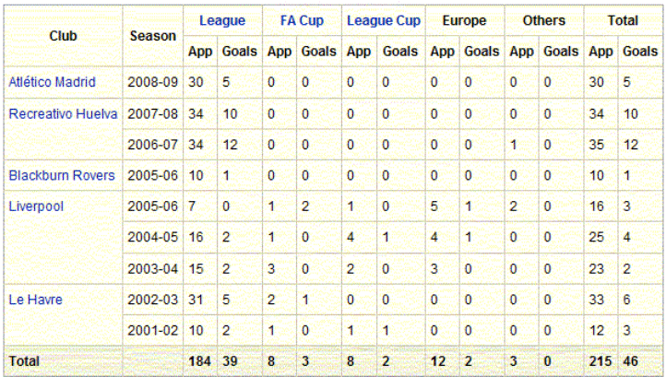Follow the Blackburn Rovers link

point(62,175)
